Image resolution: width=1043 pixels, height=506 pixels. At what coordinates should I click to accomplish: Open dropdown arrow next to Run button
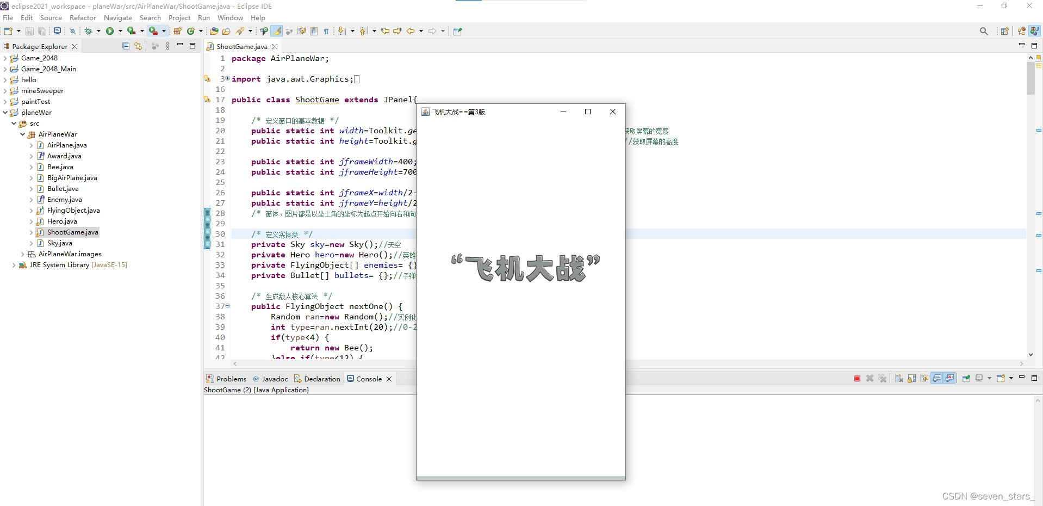click(x=120, y=31)
